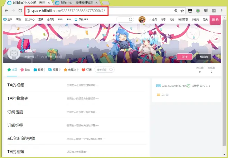
Task: Open 大会员 in the header
Action: tap(153, 19)
